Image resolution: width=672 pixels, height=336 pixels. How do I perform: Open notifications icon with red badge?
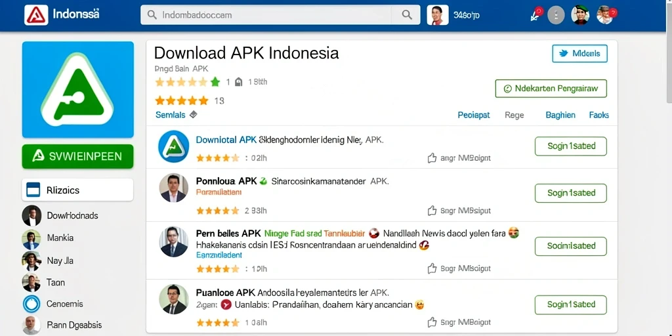tap(535, 14)
